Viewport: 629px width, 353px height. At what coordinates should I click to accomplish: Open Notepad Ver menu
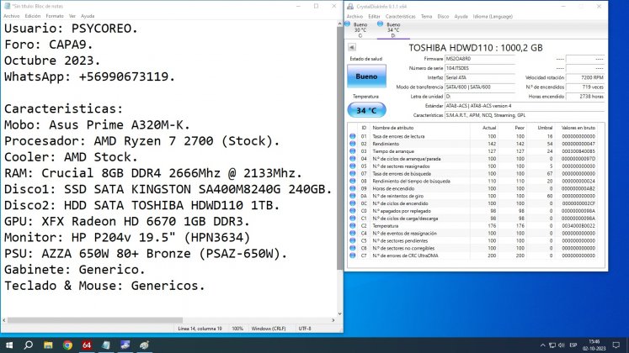72,16
